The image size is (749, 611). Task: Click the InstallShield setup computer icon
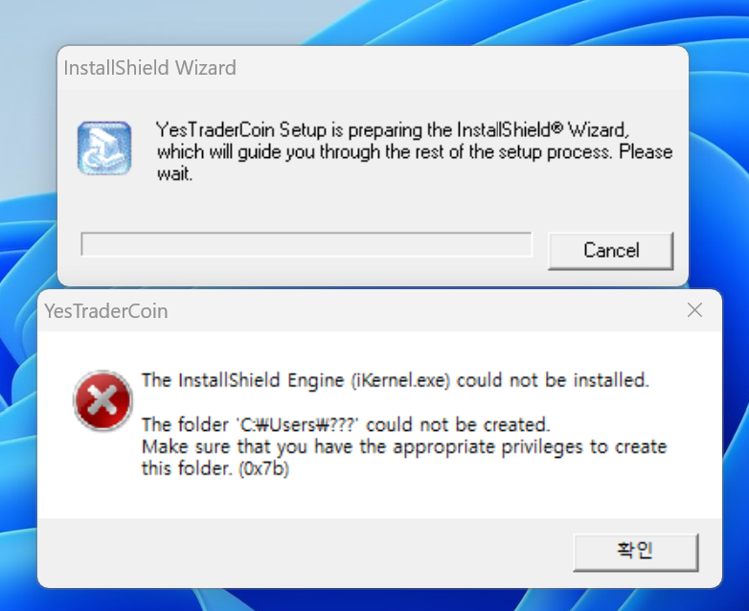[104, 148]
